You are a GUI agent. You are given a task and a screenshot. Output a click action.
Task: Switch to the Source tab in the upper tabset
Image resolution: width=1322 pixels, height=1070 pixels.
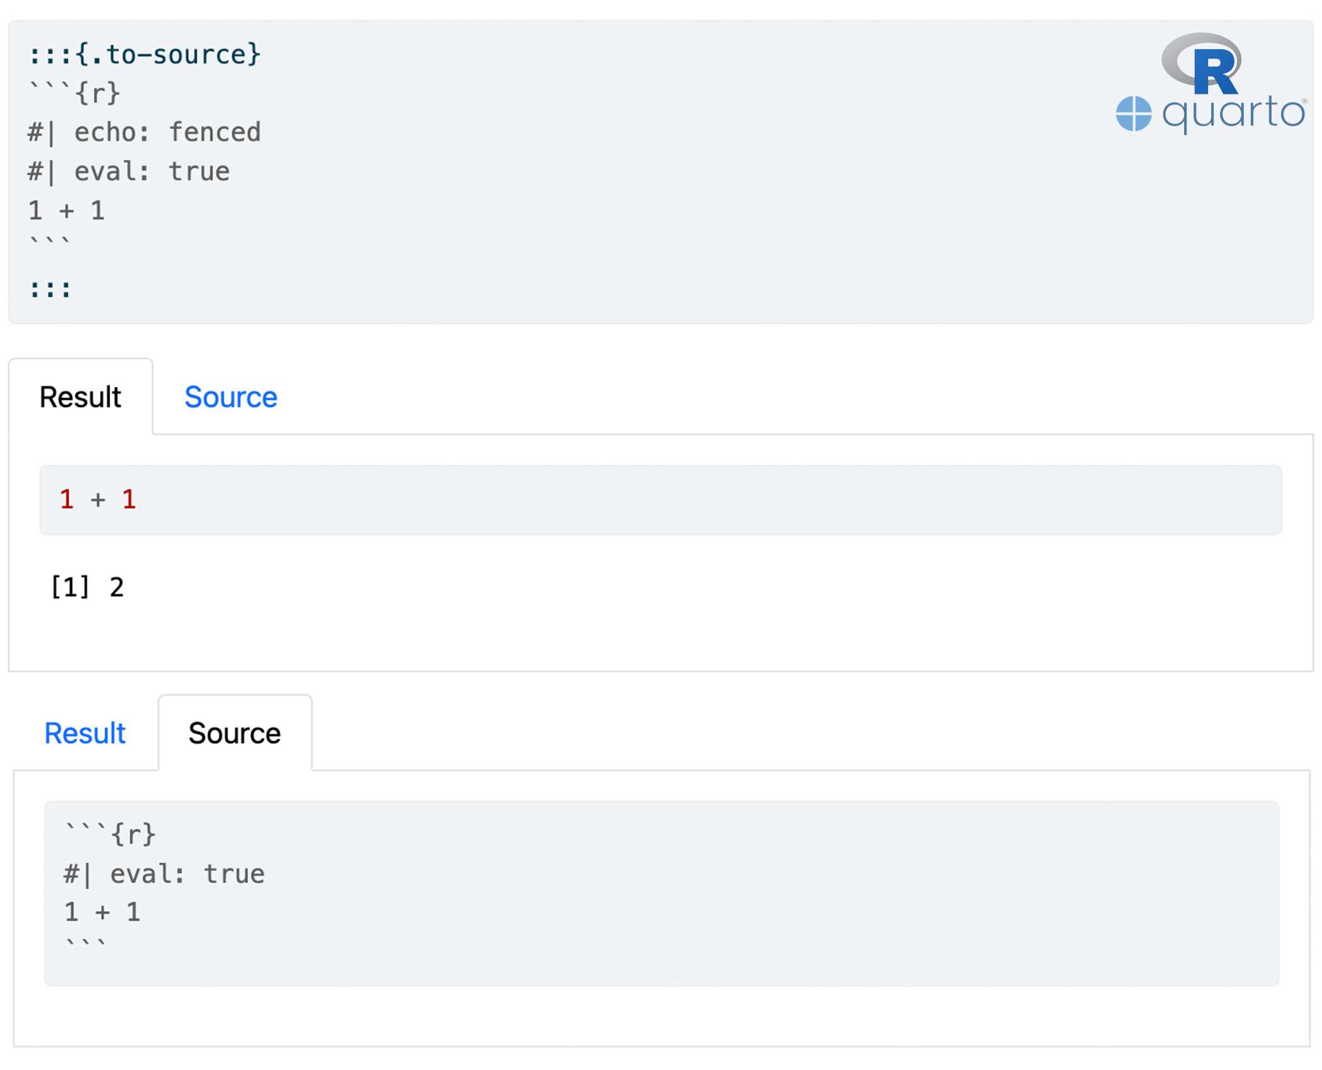pos(230,397)
